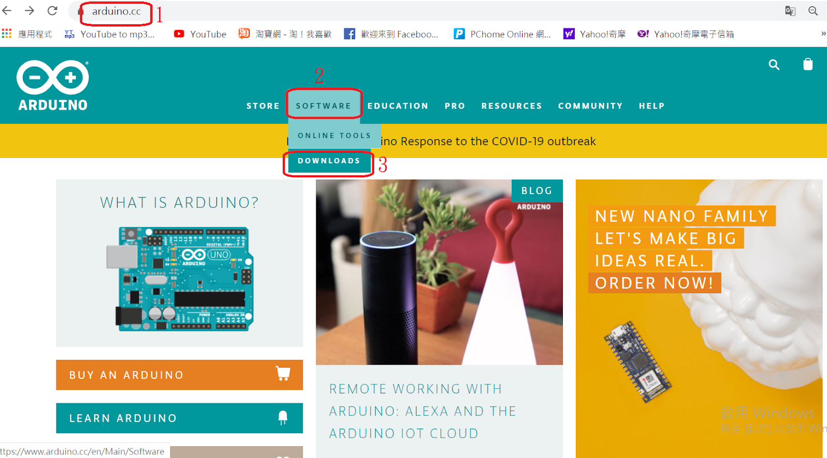Open the YouTube bookmark

pyautogui.click(x=200, y=34)
